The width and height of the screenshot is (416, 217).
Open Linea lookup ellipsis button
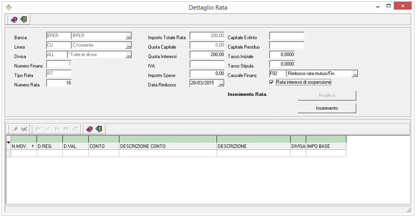129,46
